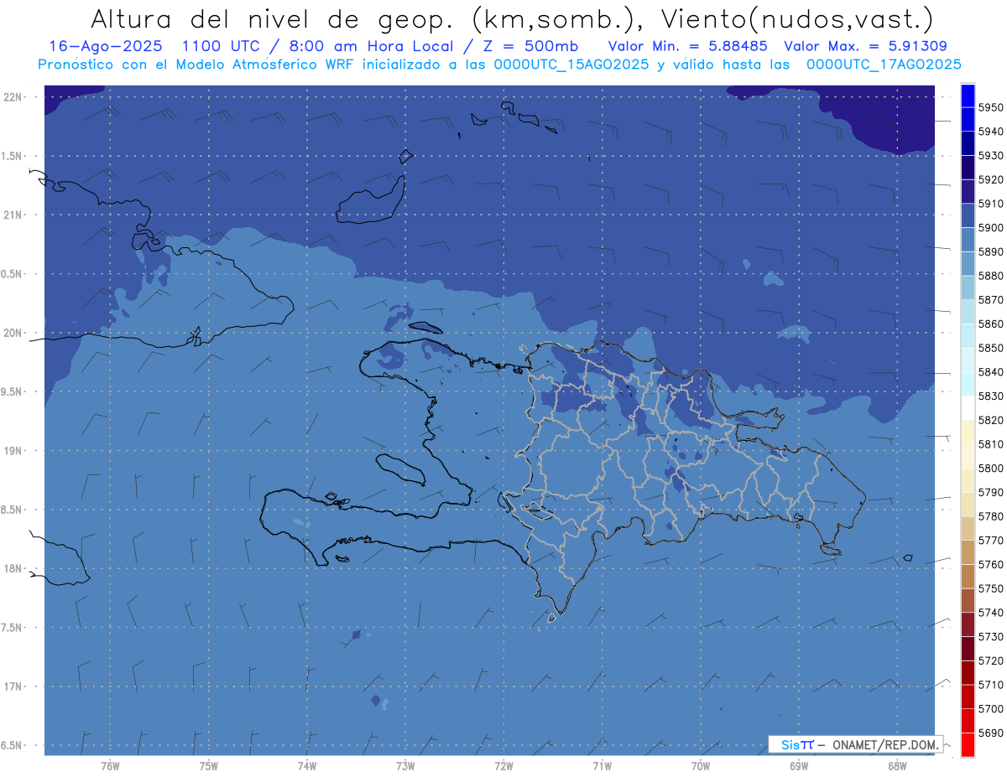This screenshot has width=1007, height=777.
Task: Click the legend swatch between 5760 and 5770
Action: (x=968, y=552)
